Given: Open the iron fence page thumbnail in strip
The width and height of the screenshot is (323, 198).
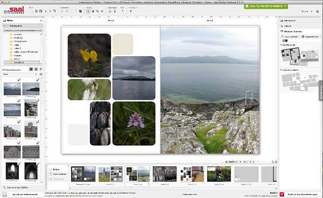Looking at the screenshot, I should pyautogui.click(x=219, y=174).
